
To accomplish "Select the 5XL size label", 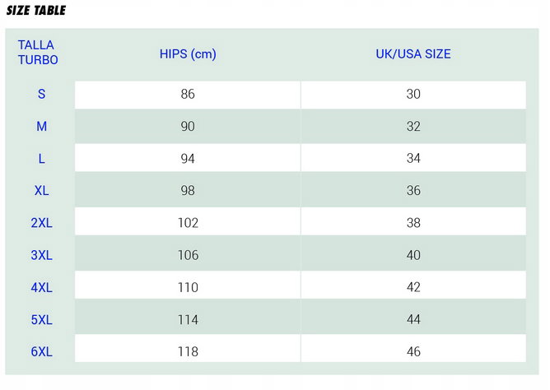I will pos(41,319).
